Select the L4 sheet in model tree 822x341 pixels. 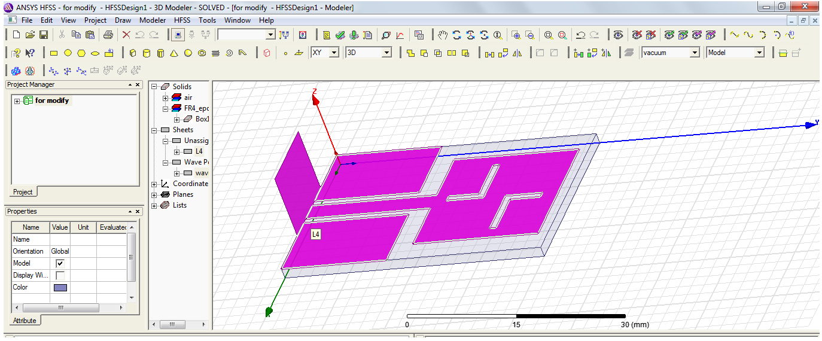199,151
